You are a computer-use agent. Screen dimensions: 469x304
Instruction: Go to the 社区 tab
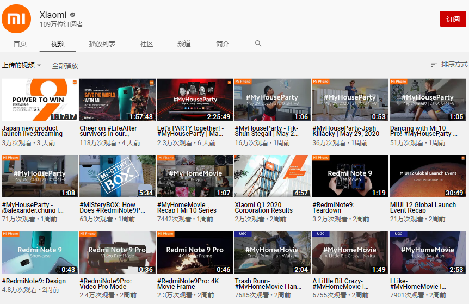coord(146,44)
